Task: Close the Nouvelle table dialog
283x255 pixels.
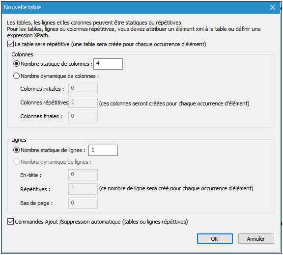Action: point(273,7)
